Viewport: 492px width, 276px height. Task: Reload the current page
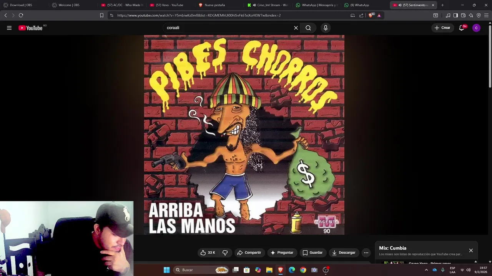21,15
